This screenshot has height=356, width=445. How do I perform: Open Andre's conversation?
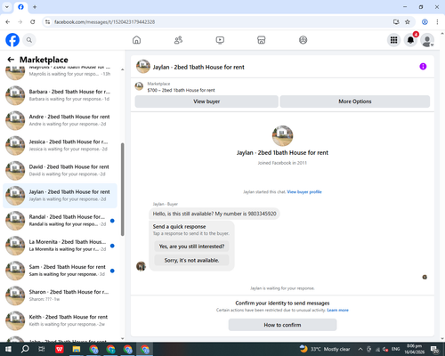pos(60,120)
